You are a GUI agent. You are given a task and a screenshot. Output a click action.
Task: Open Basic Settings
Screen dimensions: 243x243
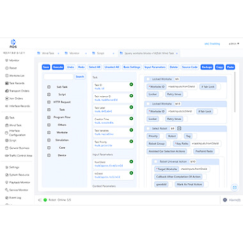tap(132, 67)
